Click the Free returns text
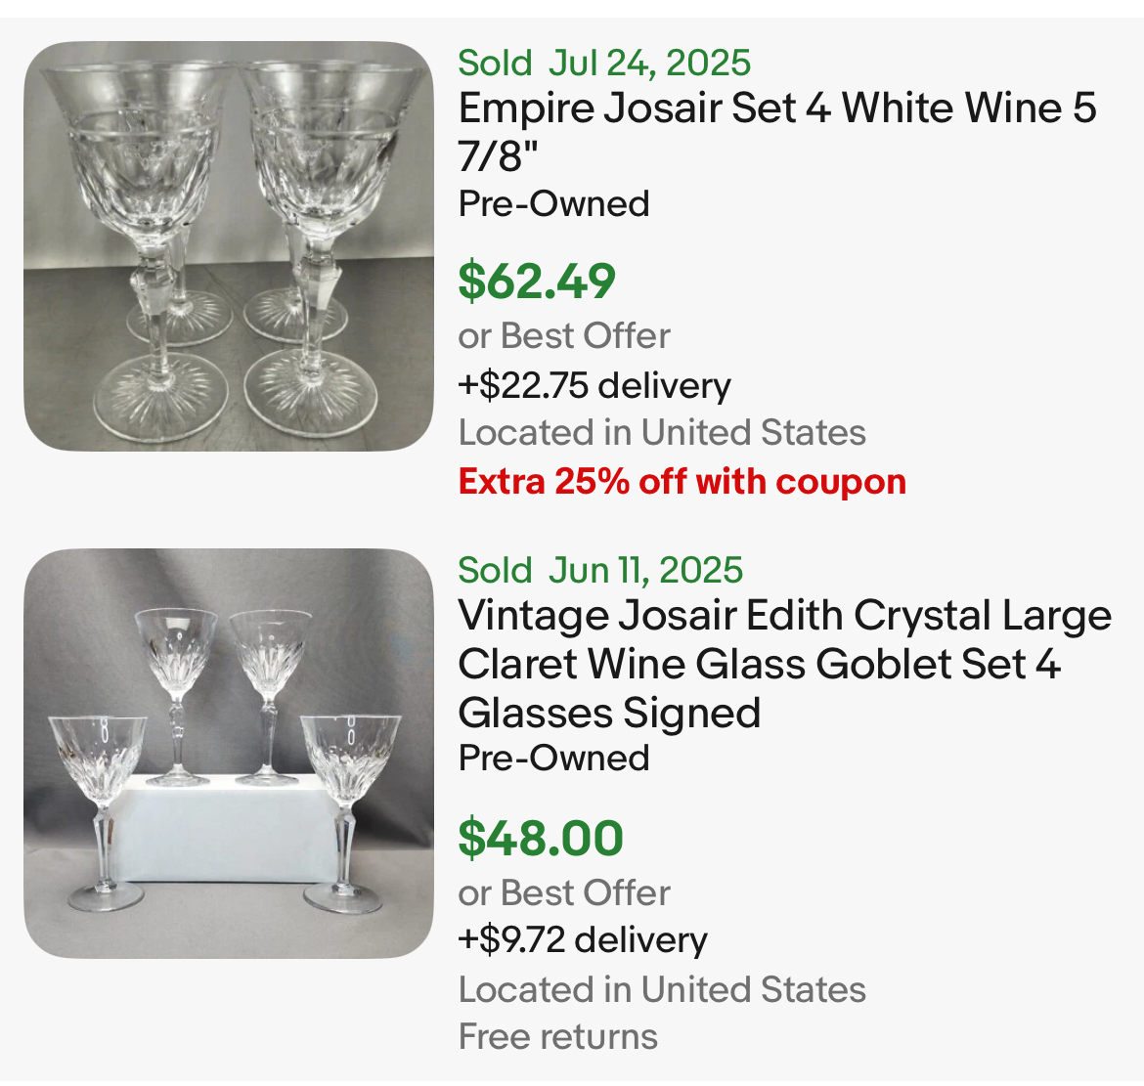The height and width of the screenshot is (1086, 1144). tap(558, 1036)
